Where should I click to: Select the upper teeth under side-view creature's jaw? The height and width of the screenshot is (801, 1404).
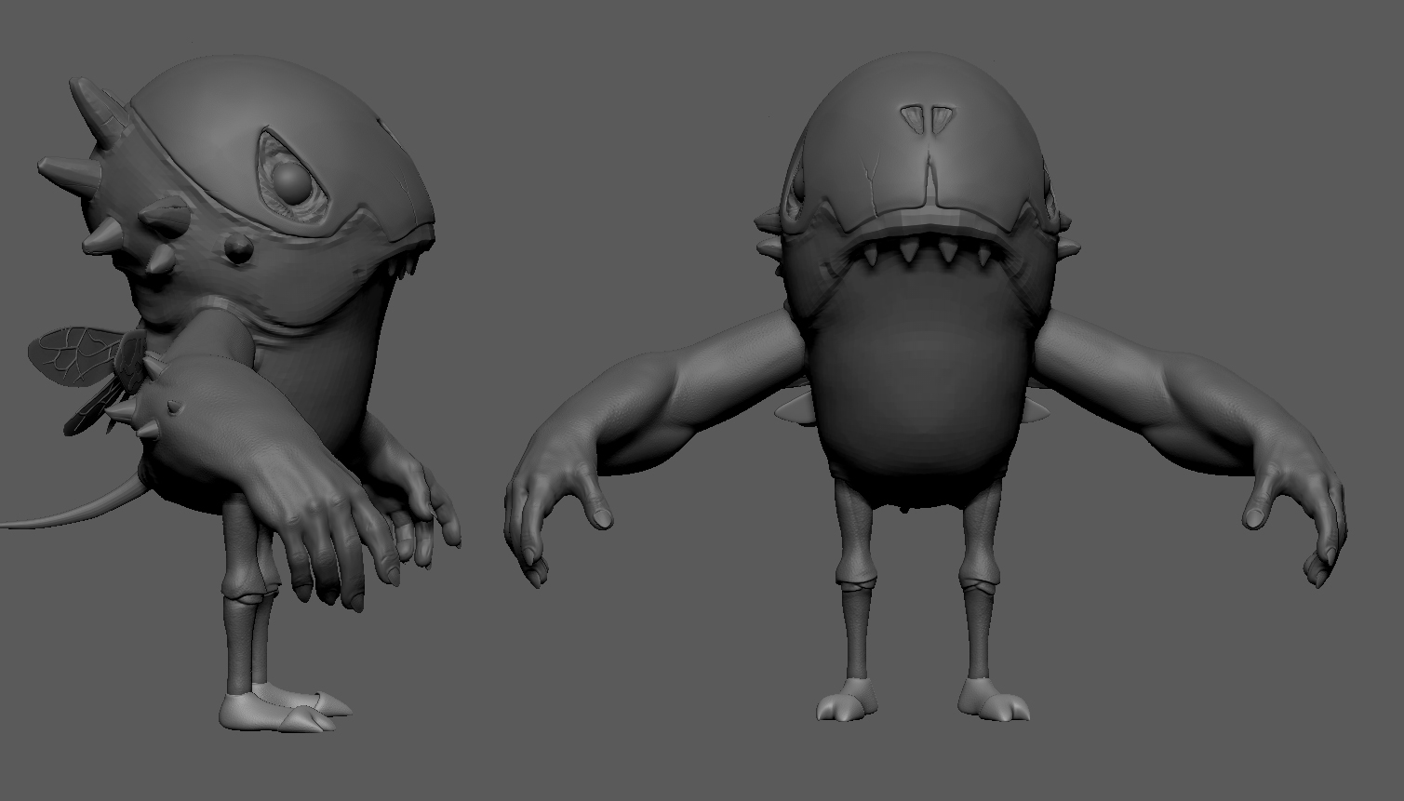pyautogui.click(x=408, y=264)
